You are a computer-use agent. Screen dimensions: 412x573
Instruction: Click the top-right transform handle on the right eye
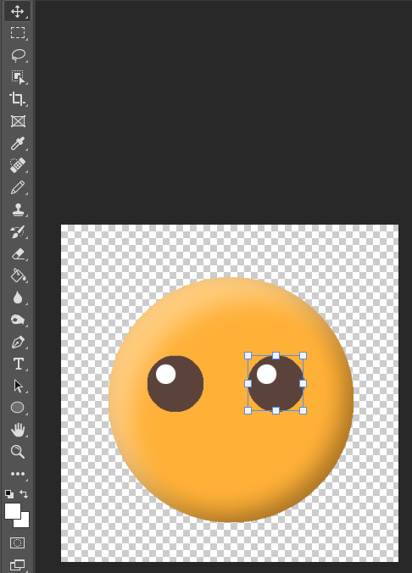(303, 355)
